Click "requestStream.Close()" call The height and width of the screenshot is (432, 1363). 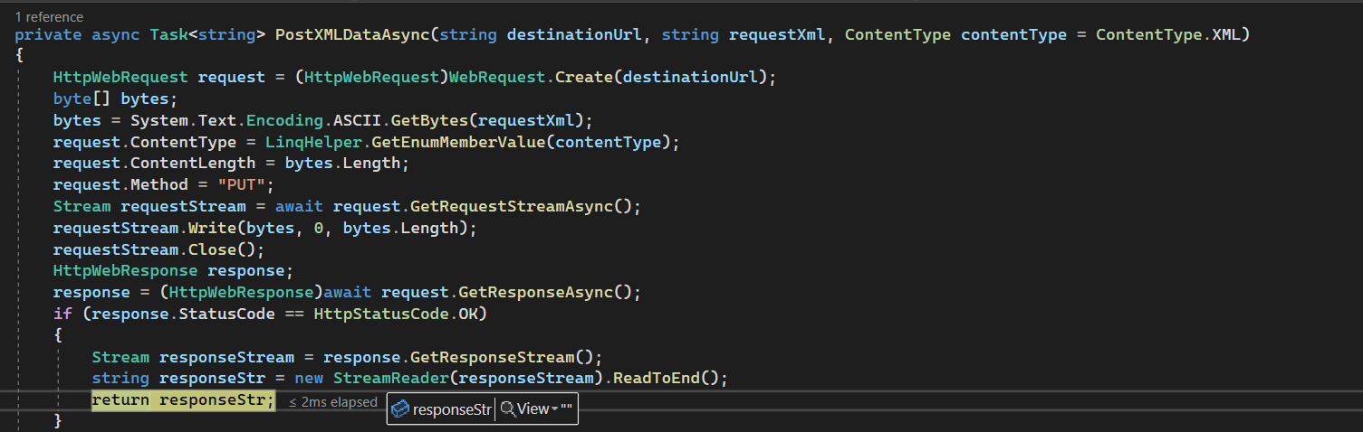coord(159,249)
